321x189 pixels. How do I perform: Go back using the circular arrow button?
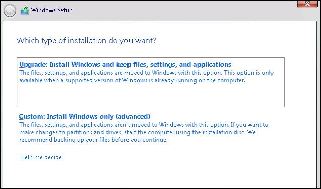tap(10, 11)
